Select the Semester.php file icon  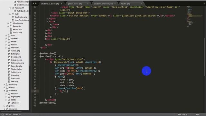pyautogui.click(x=9, y=66)
